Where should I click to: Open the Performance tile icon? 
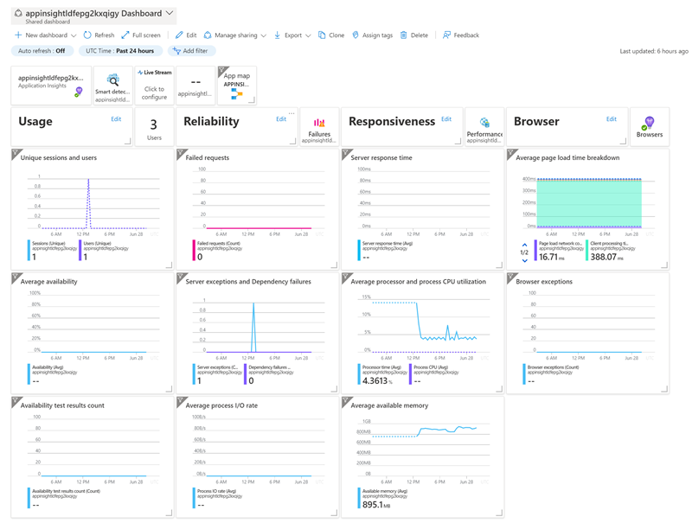(484, 122)
